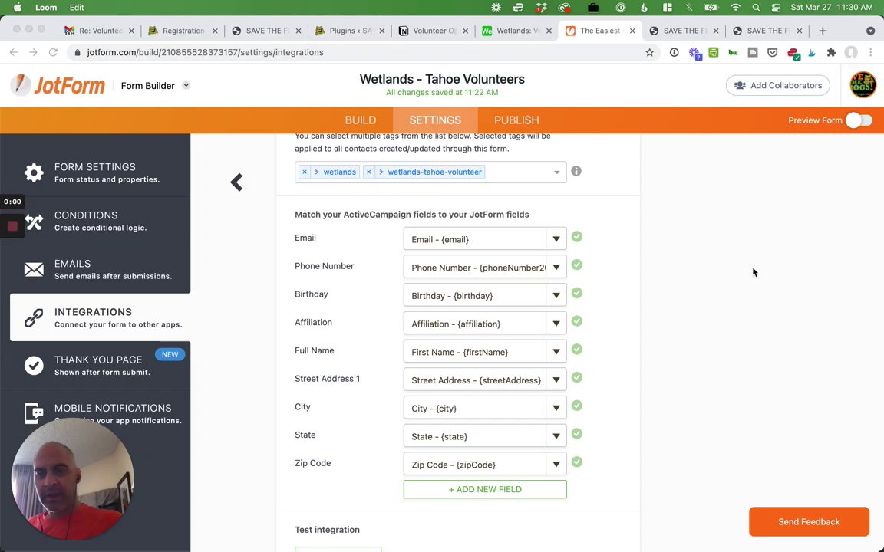Switch to the Volunteer Op Notion tab
This screenshot has height=552, width=884.
pos(431,31)
